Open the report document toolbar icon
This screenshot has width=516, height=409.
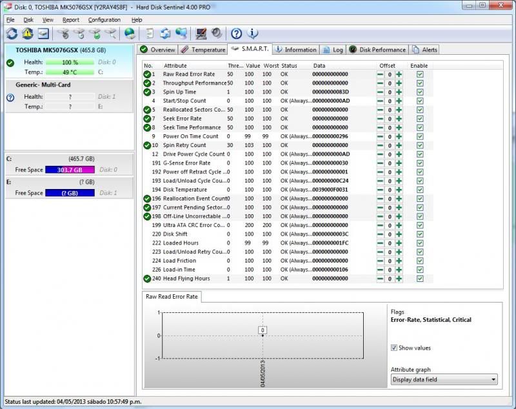pos(150,34)
